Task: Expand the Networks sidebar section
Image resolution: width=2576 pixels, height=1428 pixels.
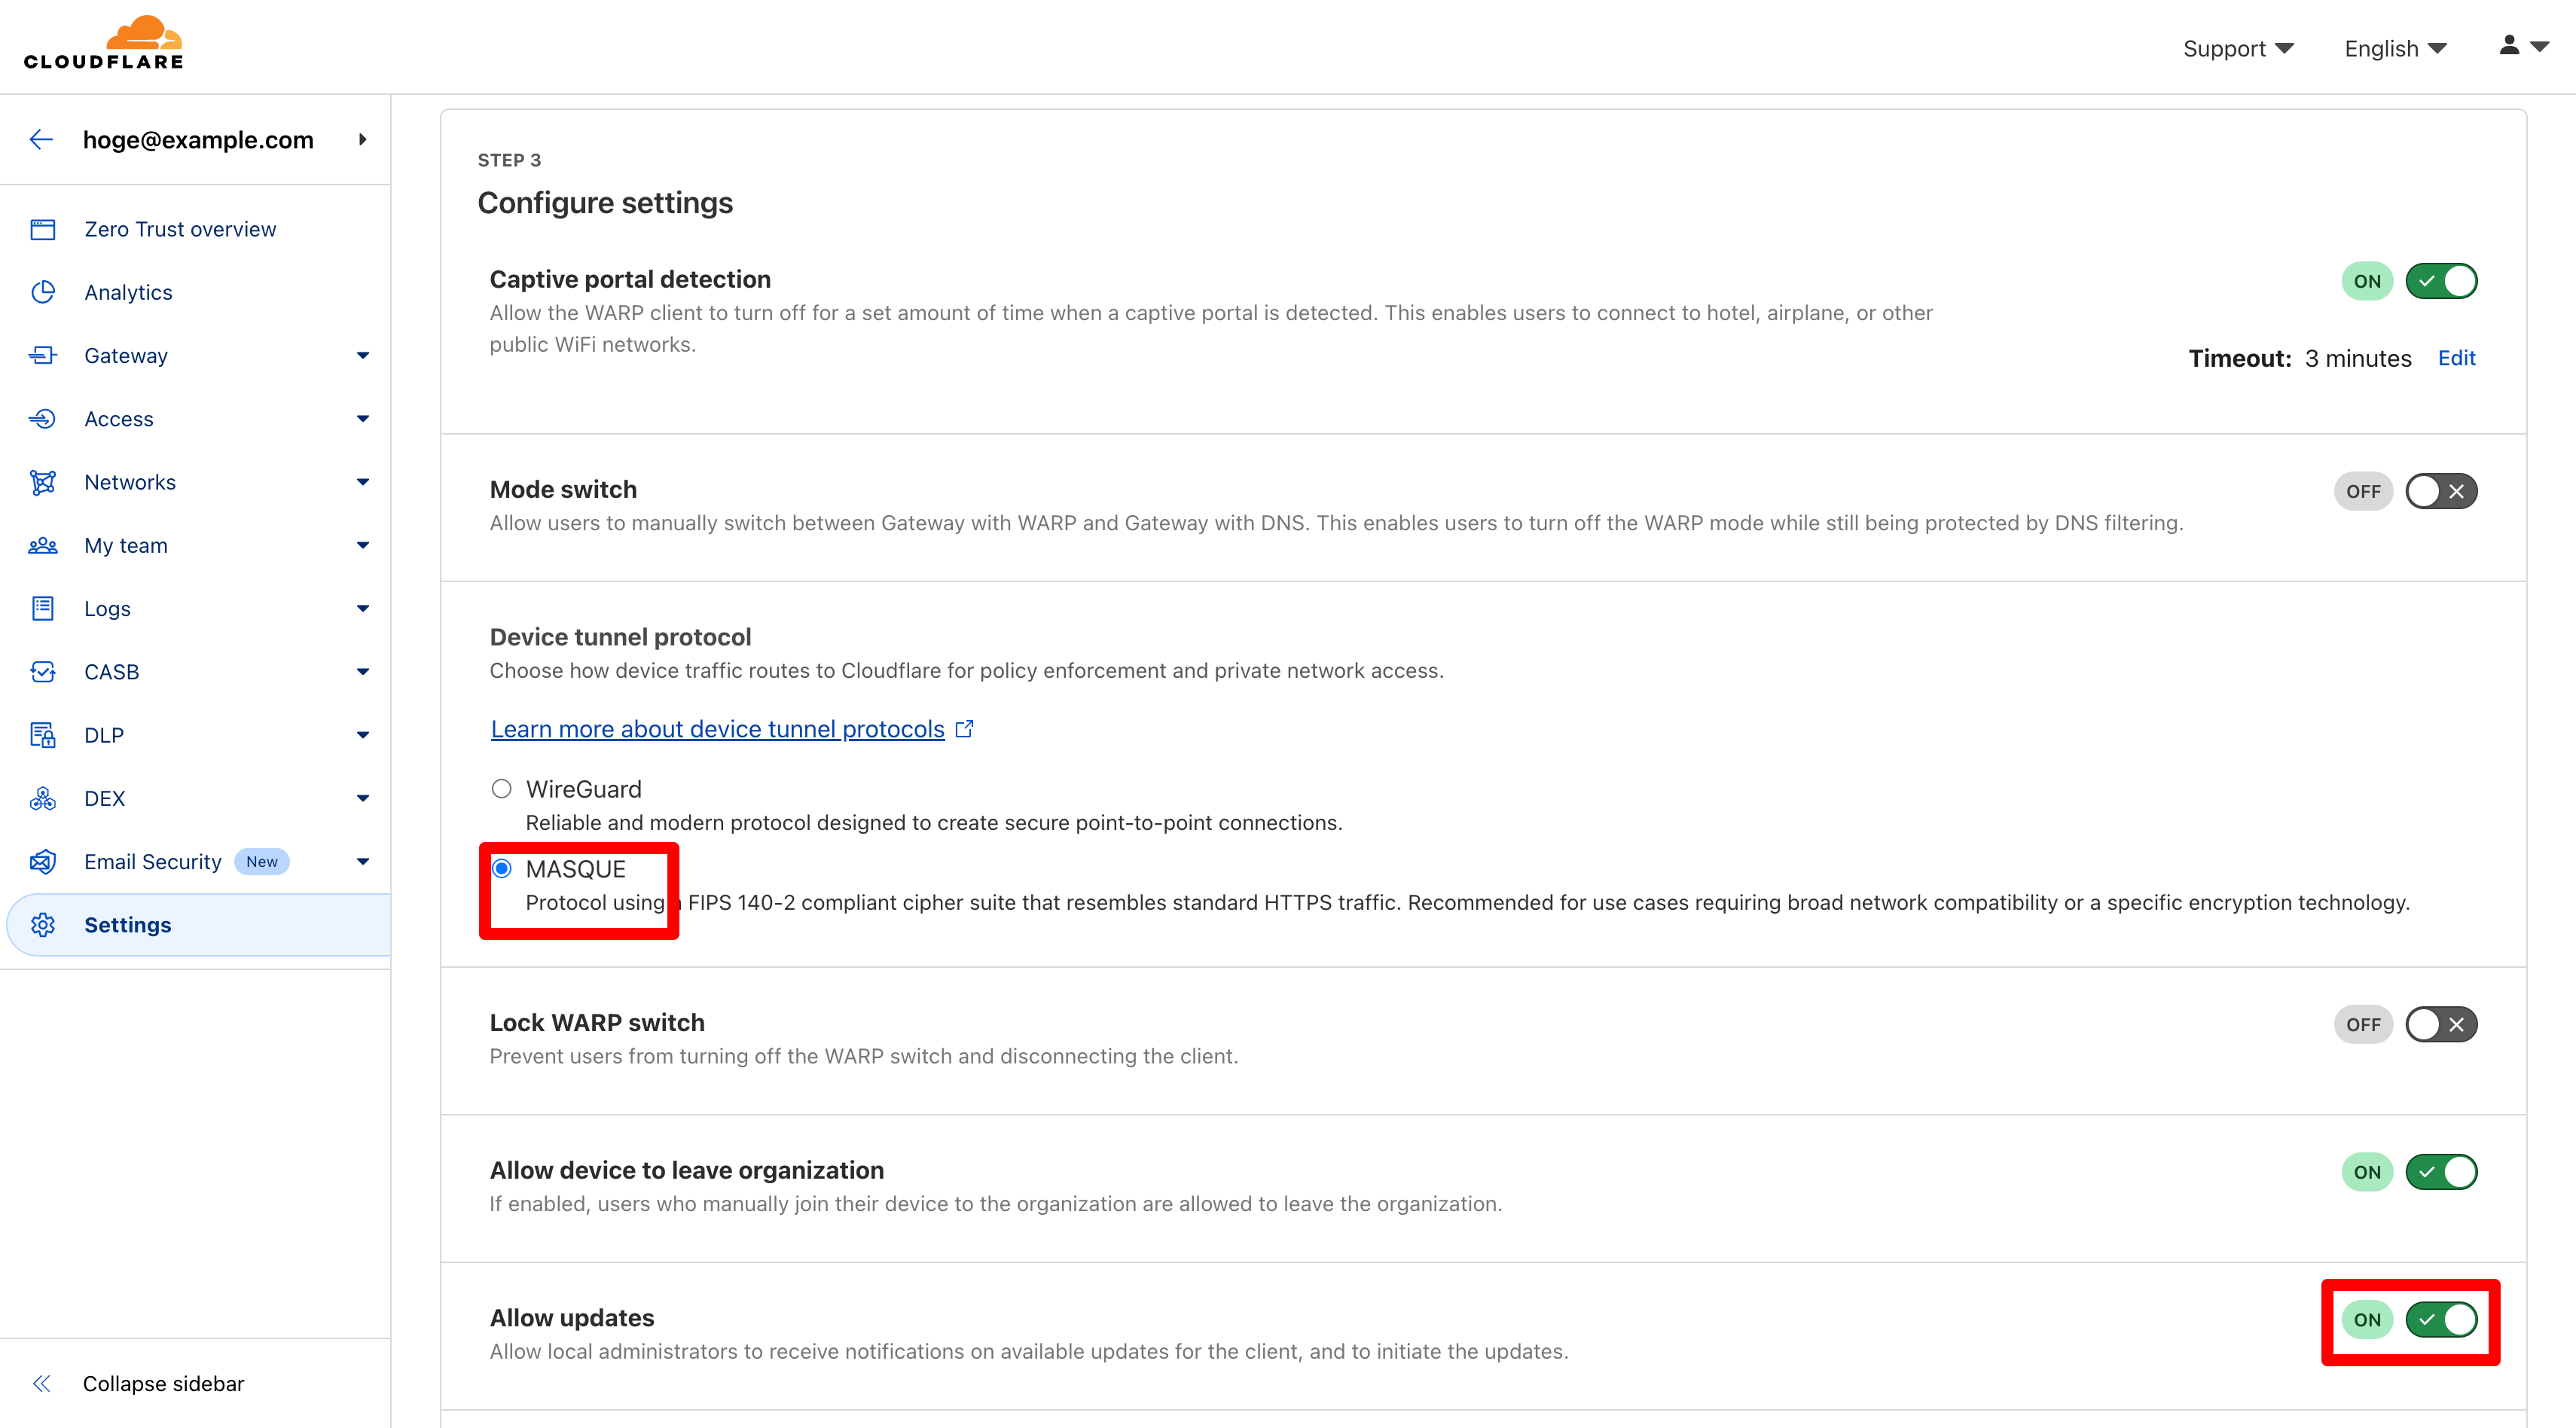Action: 362,482
